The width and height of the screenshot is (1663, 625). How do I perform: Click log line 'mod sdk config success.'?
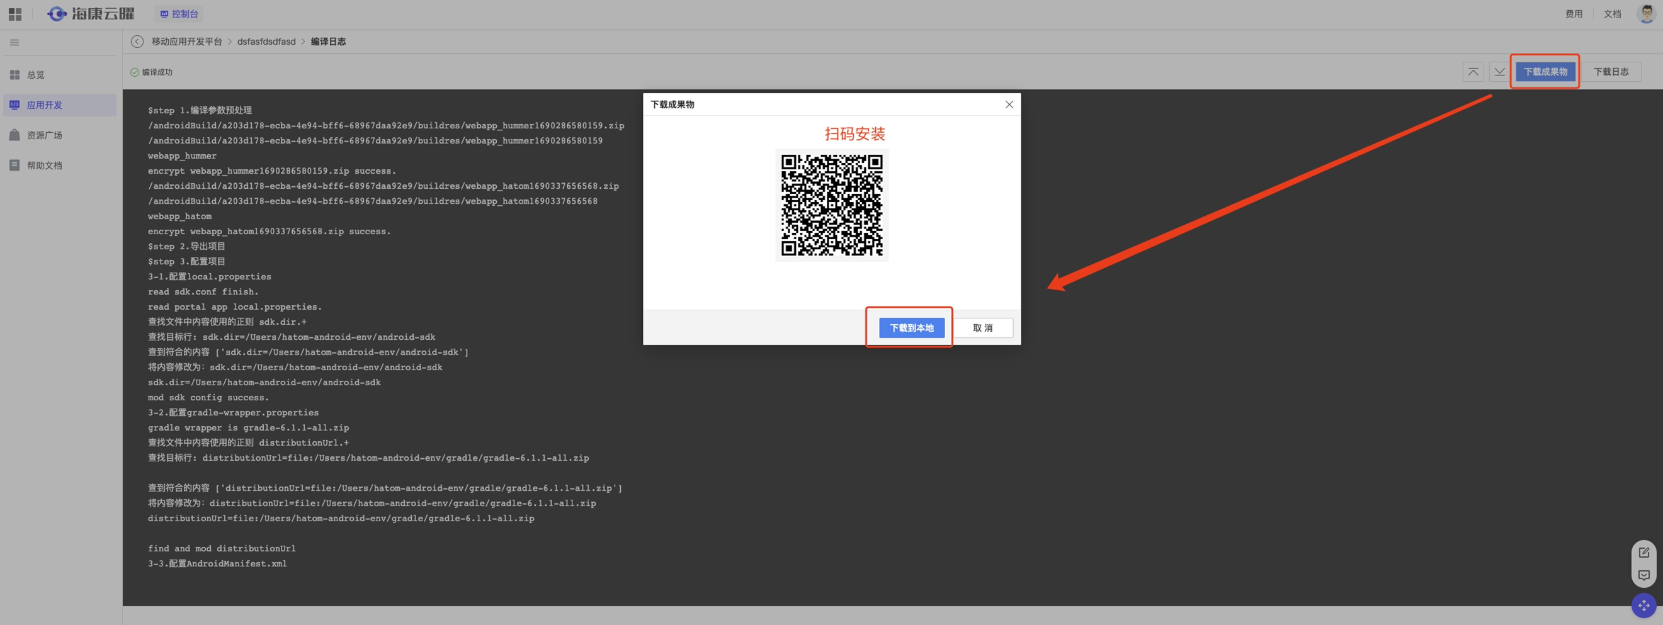pyautogui.click(x=208, y=397)
